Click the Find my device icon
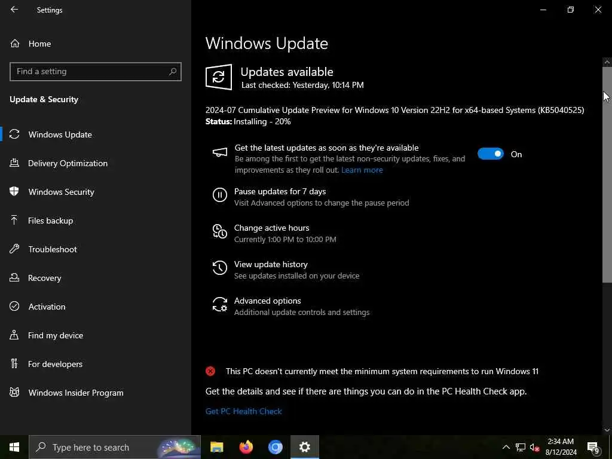 point(14,335)
